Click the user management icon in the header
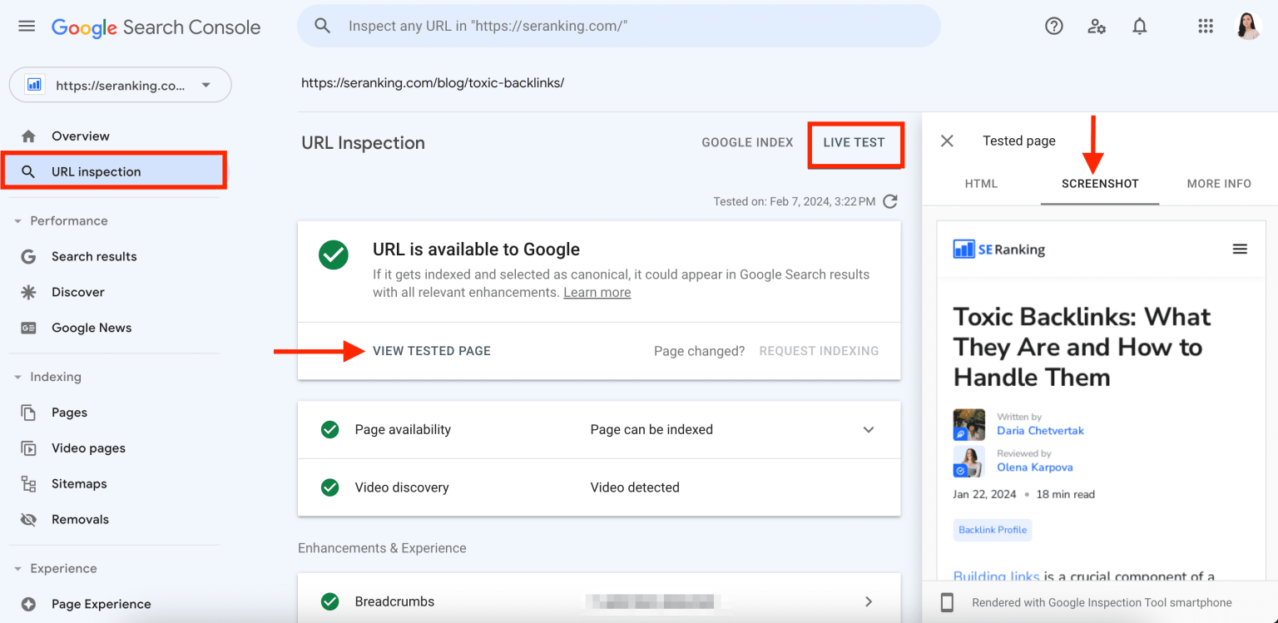1278x623 pixels. click(x=1097, y=26)
